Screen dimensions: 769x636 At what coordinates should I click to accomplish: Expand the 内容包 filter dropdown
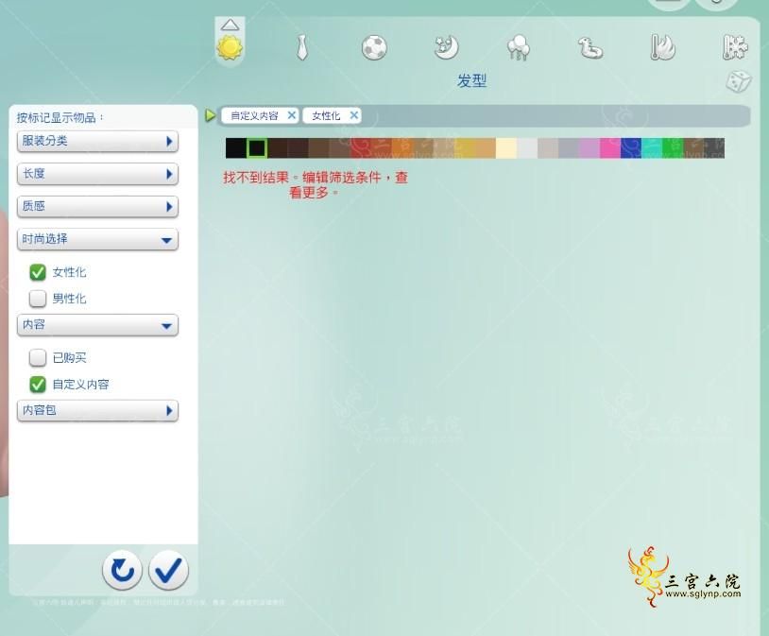coord(97,410)
